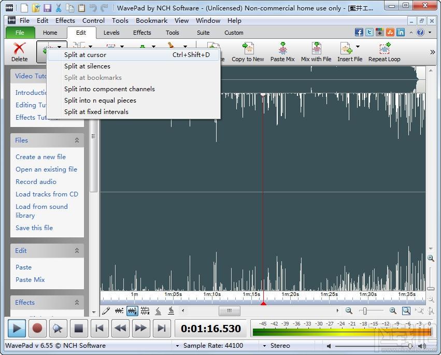Click Paste Mix in Edit sidebar
The width and height of the screenshot is (441, 355).
click(30, 280)
